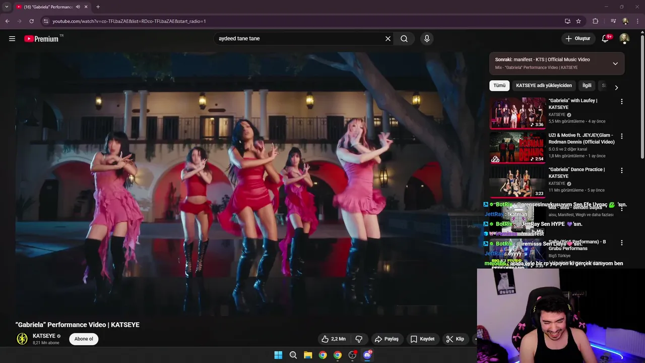The width and height of the screenshot is (645, 363).
Task: Open the Dance Practice video thumbnail
Action: [x=518, y=182]
